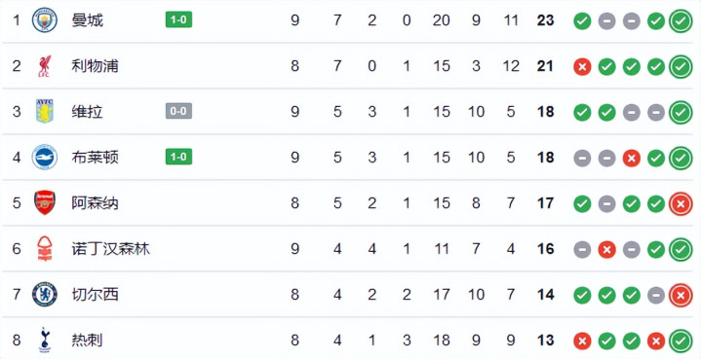Select Man City's 23 points value
The image size is (701, 359).
click(x=545, y=20)
